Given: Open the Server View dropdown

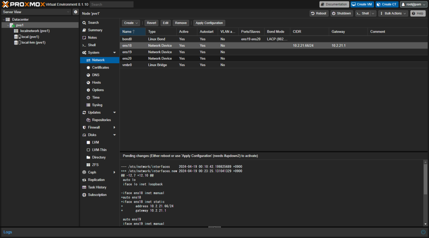Looking at the screenshot, I should [x=36, y=12].
